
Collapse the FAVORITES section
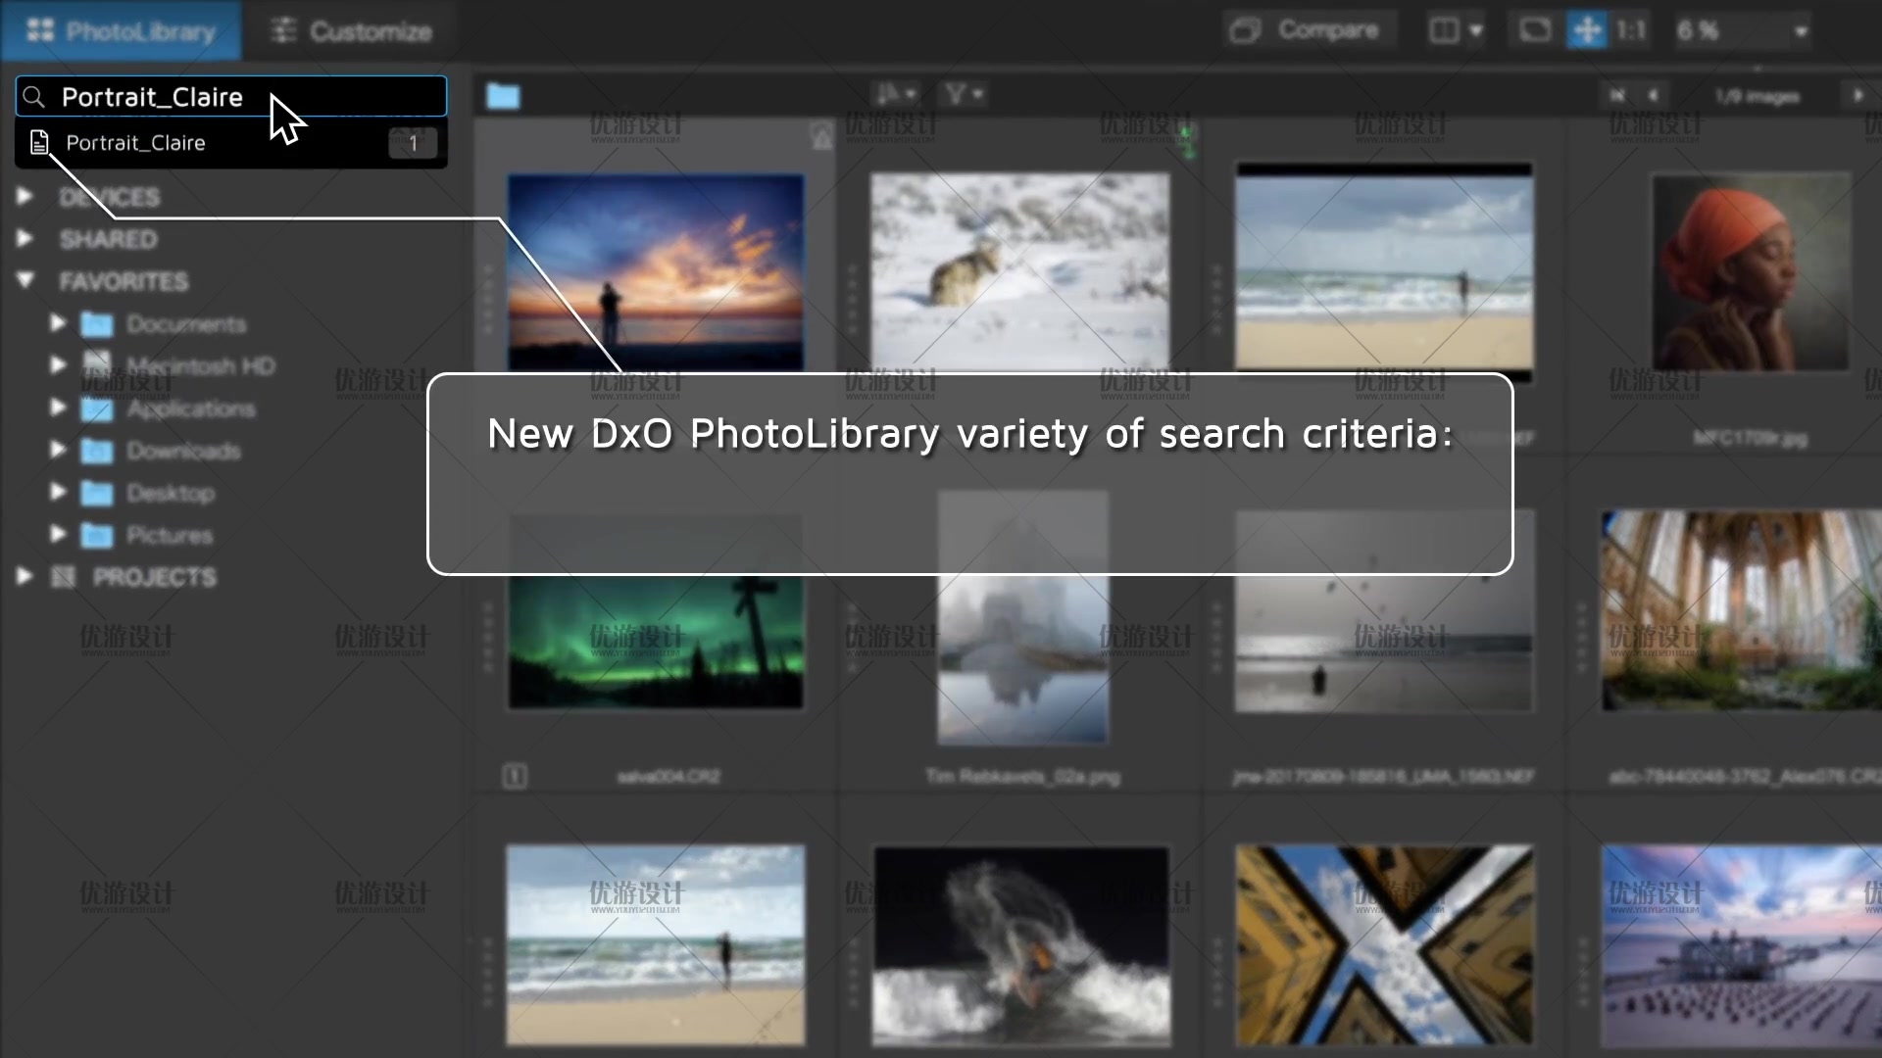click(x=25, y=281)
